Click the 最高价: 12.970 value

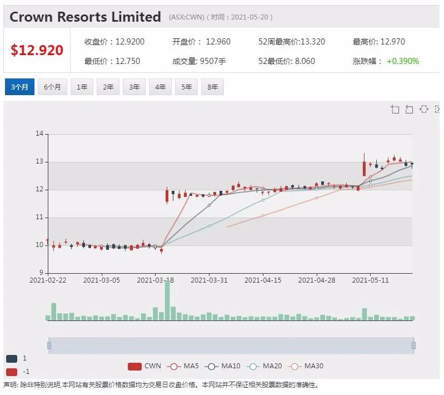tap(378, 42)
